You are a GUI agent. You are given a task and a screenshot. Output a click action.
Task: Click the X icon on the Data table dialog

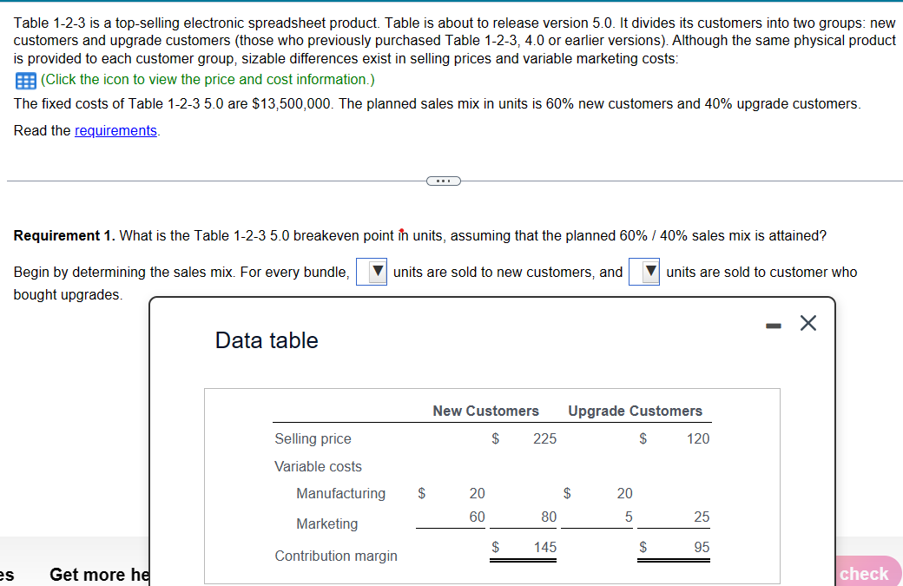click(x=807, y=322)
